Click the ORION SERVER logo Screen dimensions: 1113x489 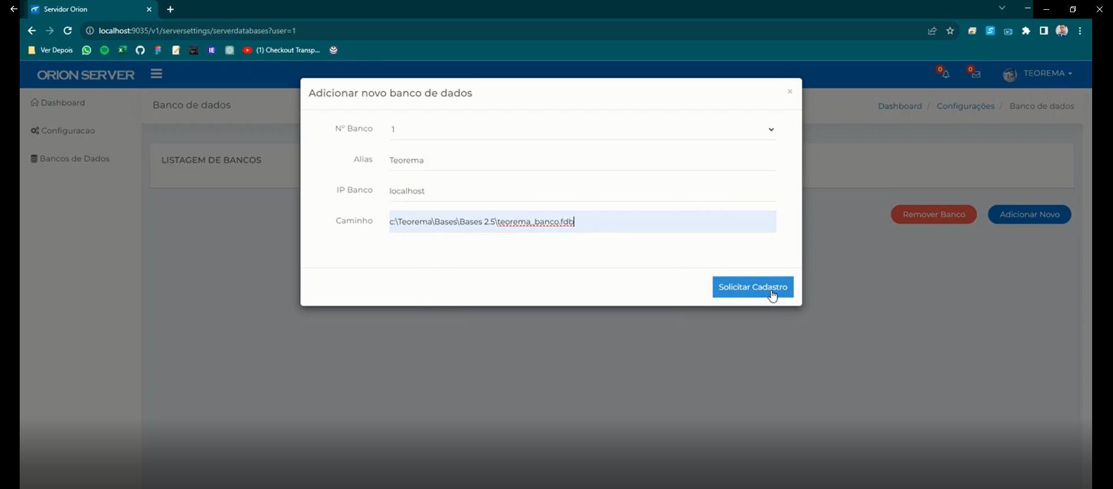[86, 75]
